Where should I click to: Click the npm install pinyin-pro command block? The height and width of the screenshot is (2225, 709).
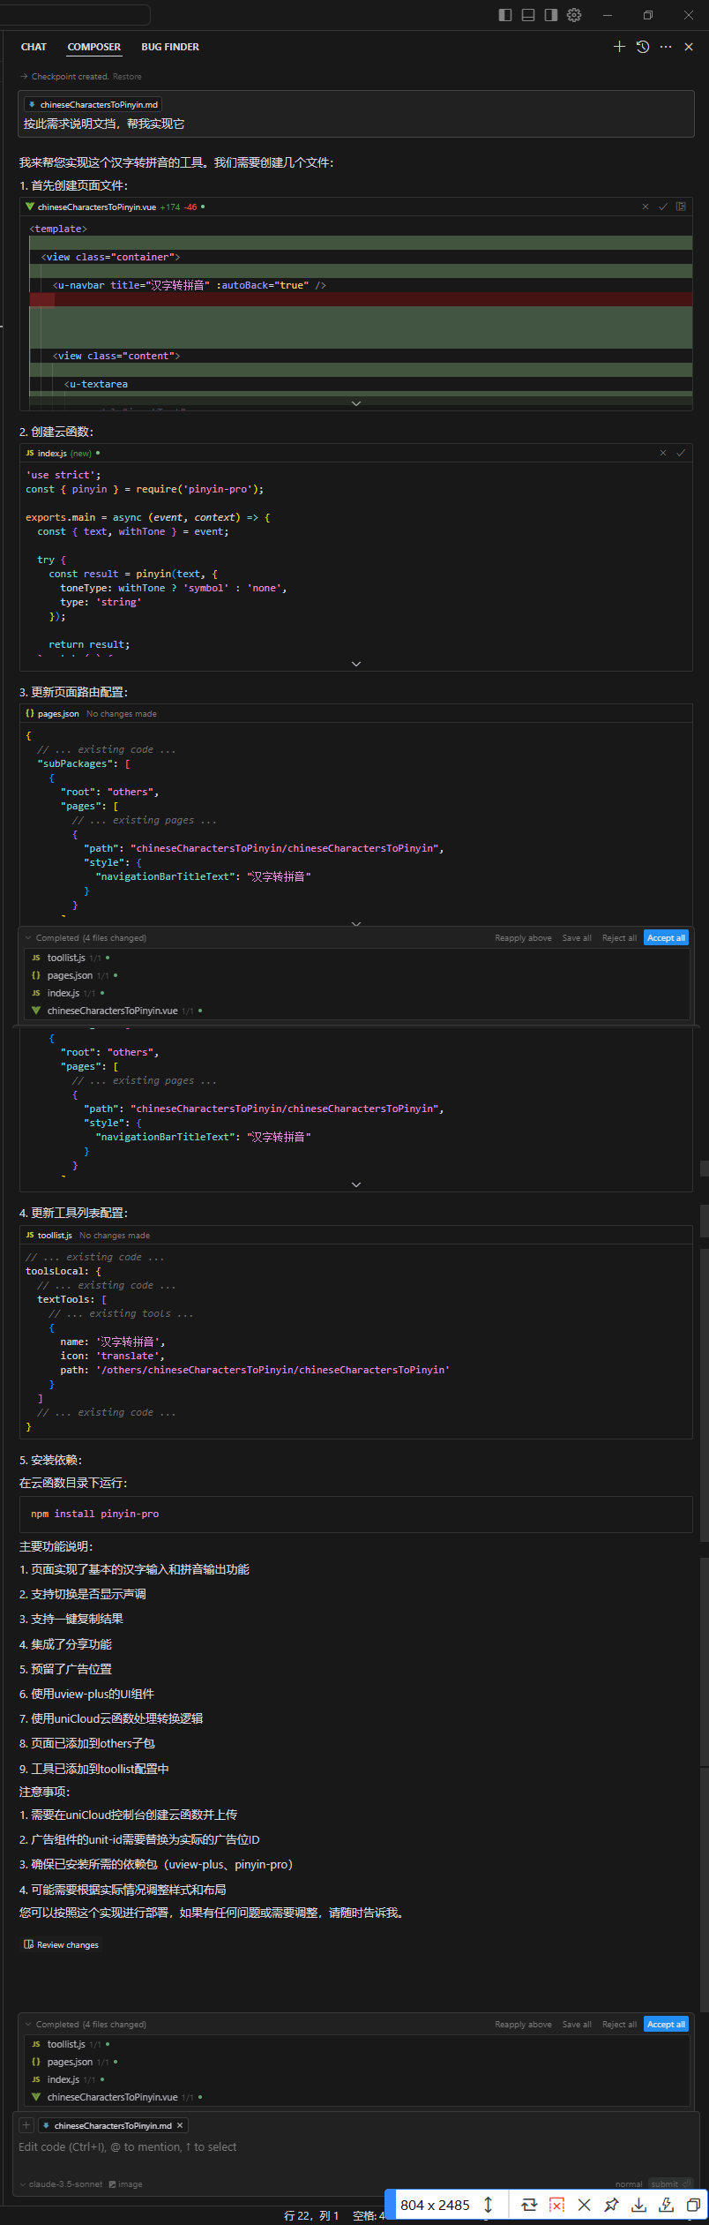point(356,1514)
